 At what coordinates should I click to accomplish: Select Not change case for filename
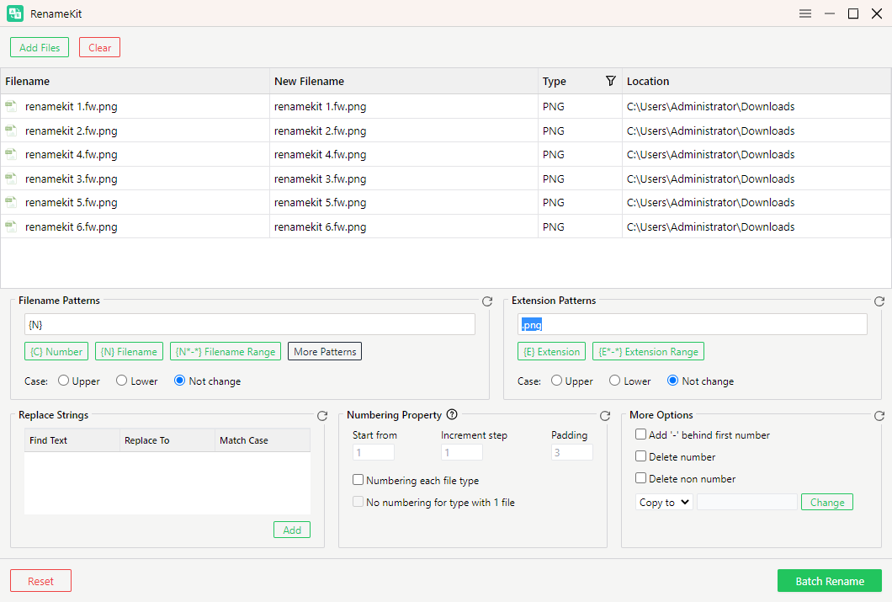coord(180,381)
